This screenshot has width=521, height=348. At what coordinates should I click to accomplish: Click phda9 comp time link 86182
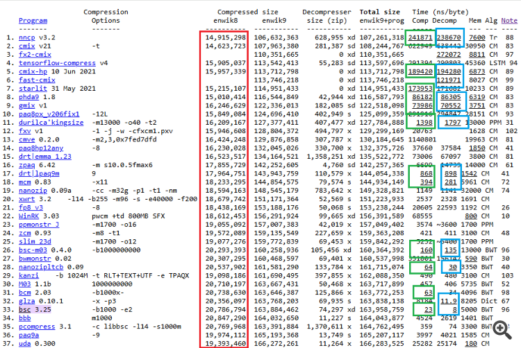pos(422,97)
